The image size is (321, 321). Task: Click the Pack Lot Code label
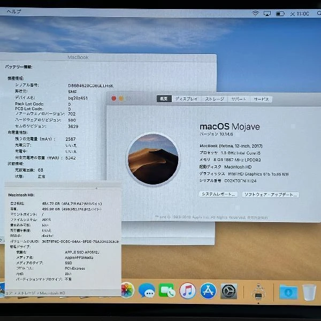[29, 104]
